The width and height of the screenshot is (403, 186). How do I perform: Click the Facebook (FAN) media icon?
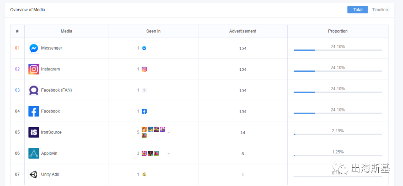[x=34, y=90]
